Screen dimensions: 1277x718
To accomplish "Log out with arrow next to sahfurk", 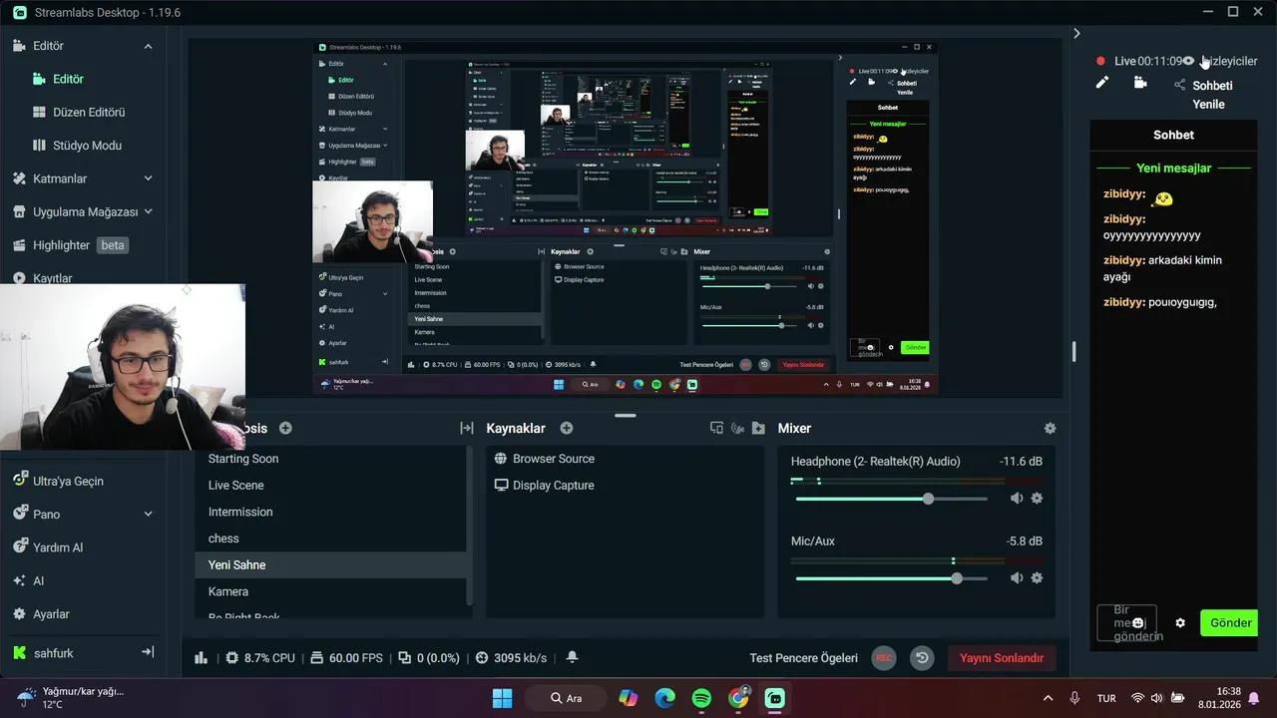I will click(148, 652).
